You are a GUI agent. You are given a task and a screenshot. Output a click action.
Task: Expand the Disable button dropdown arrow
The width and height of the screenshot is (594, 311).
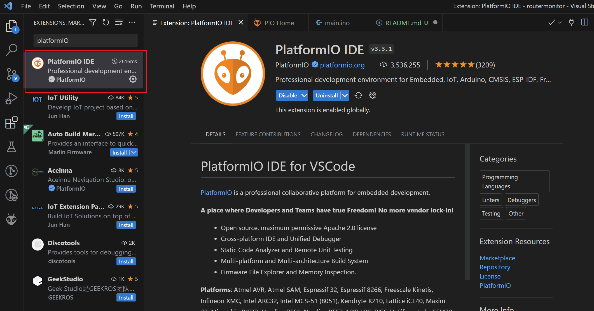(304, 95)
